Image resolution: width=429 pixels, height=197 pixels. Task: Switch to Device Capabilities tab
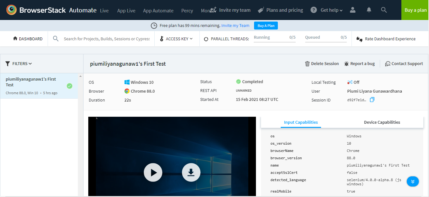382,122
